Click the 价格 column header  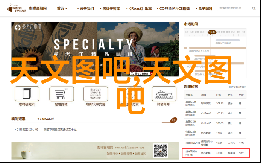click(x=219, y=95)
